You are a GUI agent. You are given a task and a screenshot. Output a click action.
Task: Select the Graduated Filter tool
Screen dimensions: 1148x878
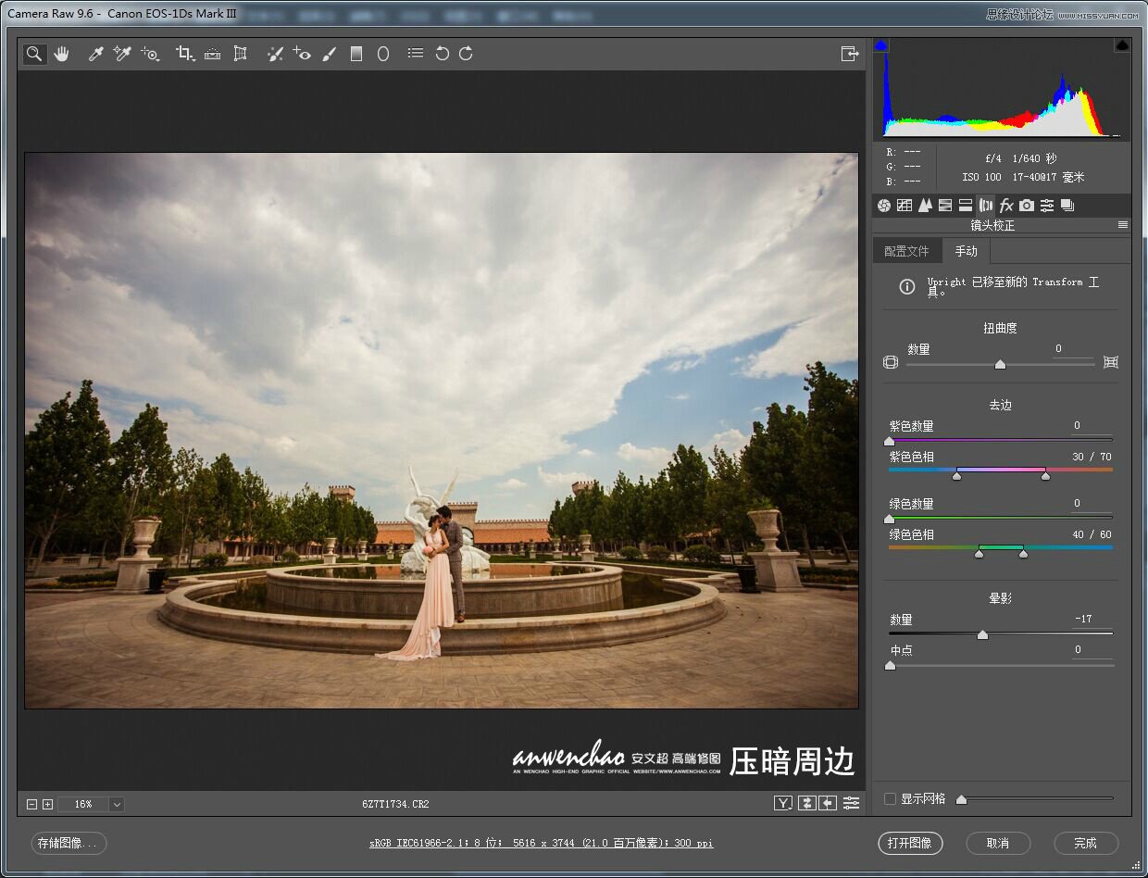pyautogui.click(x=356, y=54)
